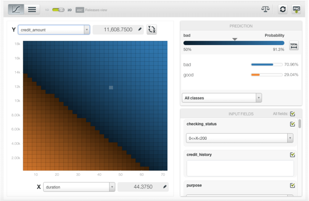Click the swap axes icon
Viewport: 309px width, 201px height.
coord(152,30)
